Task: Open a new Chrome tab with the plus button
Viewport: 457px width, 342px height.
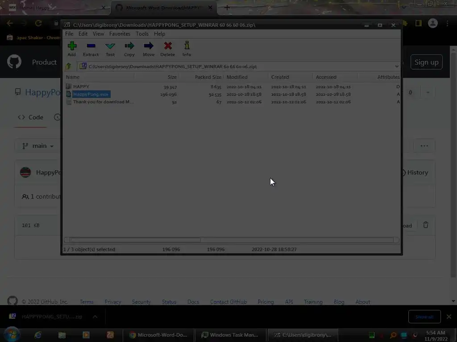Action: 227,8
